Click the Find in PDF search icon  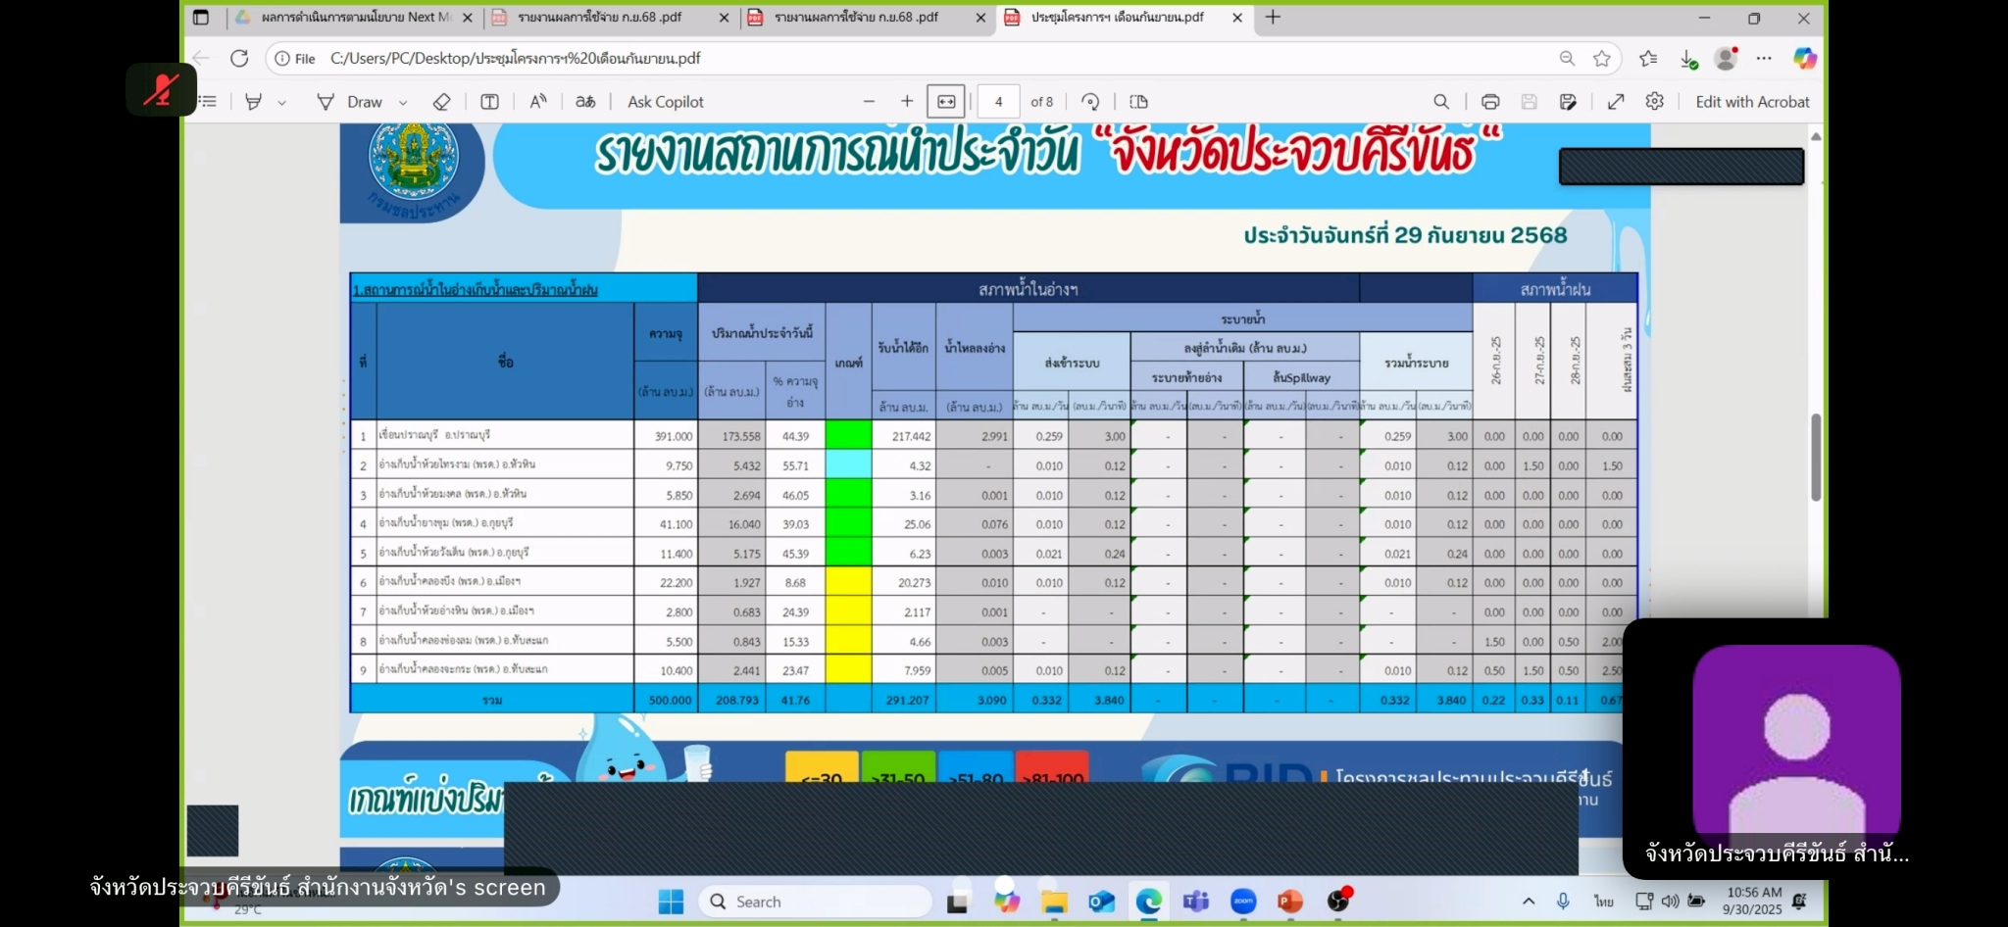pyautogui.click(x=1441, y=102)
